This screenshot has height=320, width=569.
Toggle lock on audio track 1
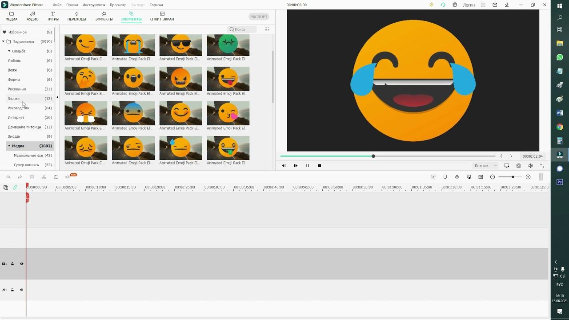click(x=12, y=290)
